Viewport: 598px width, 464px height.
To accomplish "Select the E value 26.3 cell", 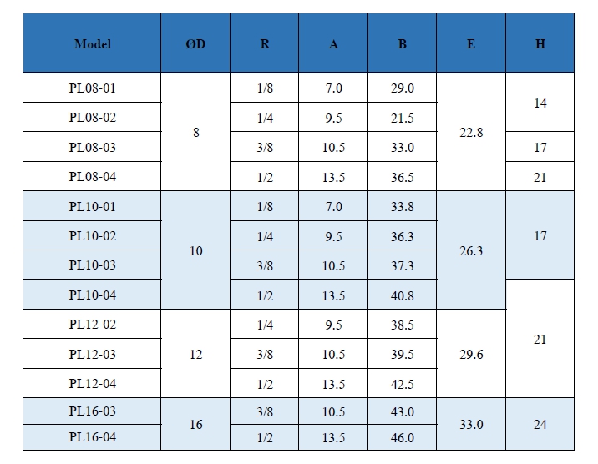I will [x=471, y=250].
